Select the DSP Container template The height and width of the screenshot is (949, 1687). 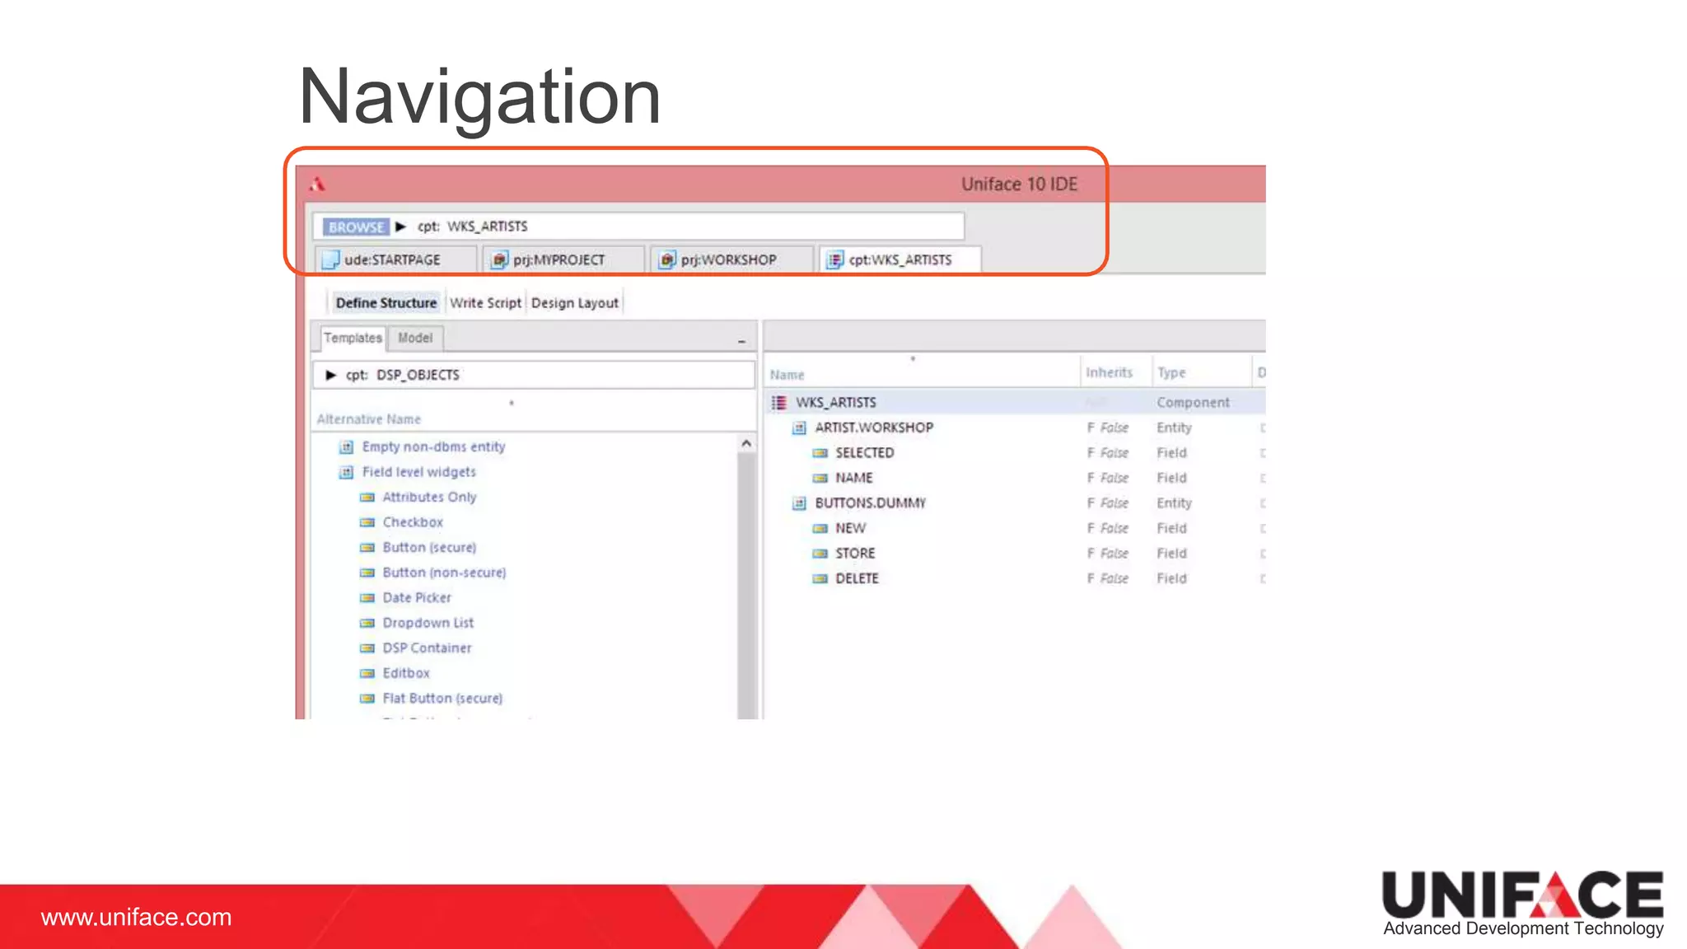427,647
